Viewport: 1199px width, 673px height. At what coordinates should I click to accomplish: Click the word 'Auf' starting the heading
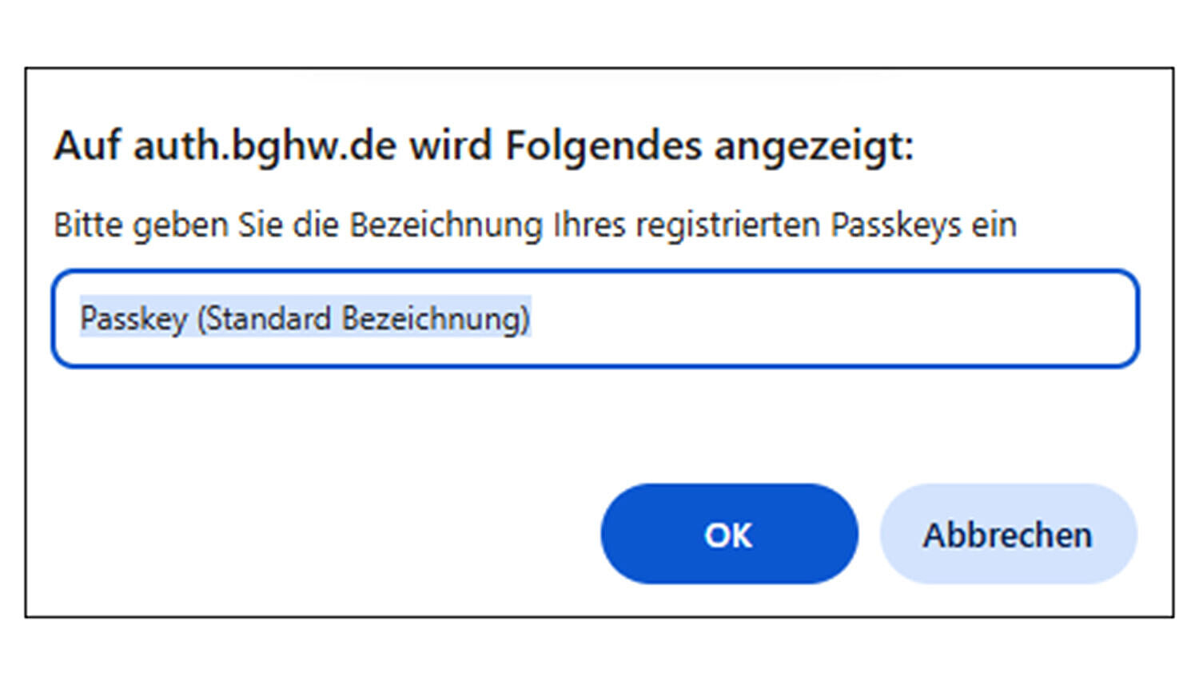[87, 146]
